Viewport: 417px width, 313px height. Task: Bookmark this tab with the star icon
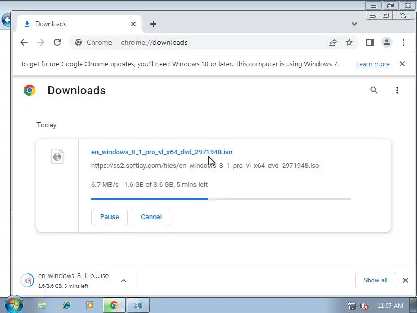pos(349,42)
